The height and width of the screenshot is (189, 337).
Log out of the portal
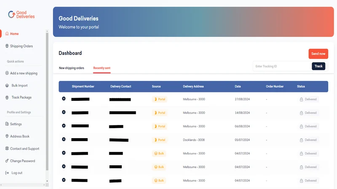(17, 173)
